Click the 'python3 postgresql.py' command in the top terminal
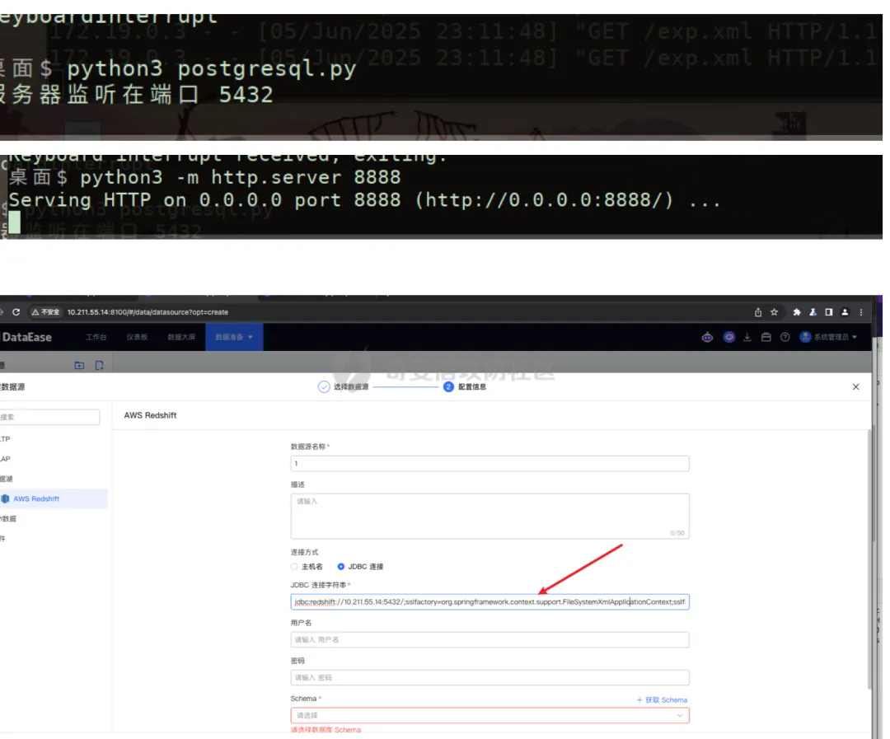 click(211, 68)
